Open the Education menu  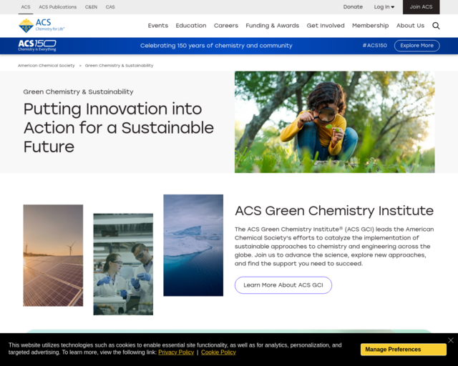191,26
